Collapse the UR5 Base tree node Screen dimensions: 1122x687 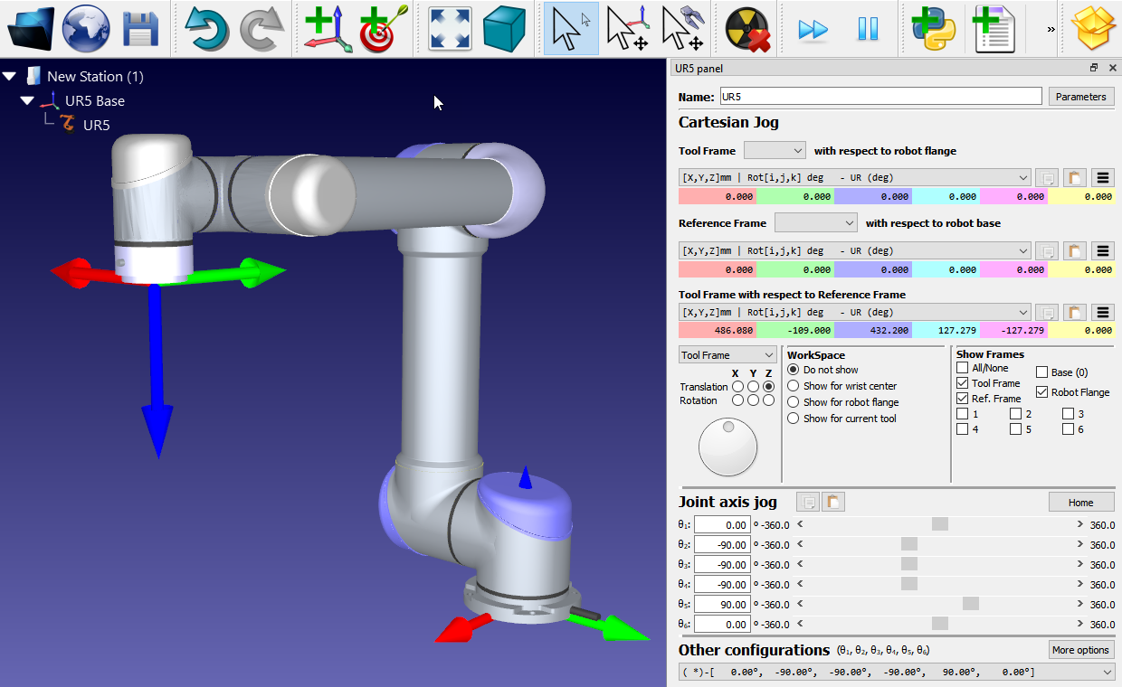(27, 101)
